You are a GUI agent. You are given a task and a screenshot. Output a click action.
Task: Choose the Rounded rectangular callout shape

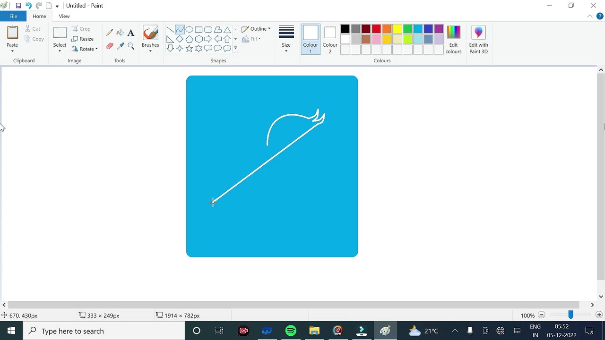208,48
